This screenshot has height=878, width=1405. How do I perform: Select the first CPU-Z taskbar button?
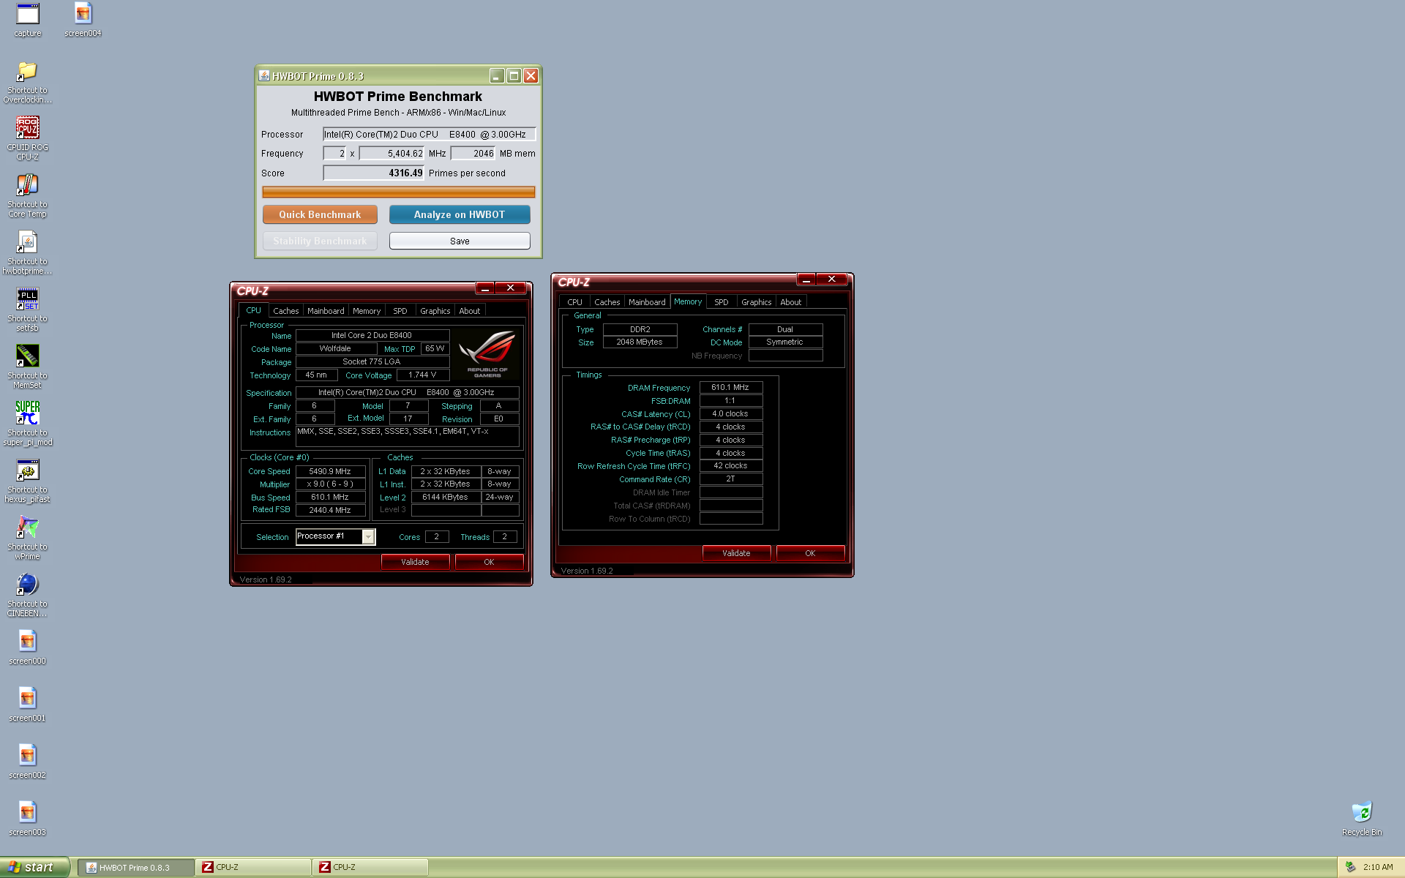pos(253,868)
